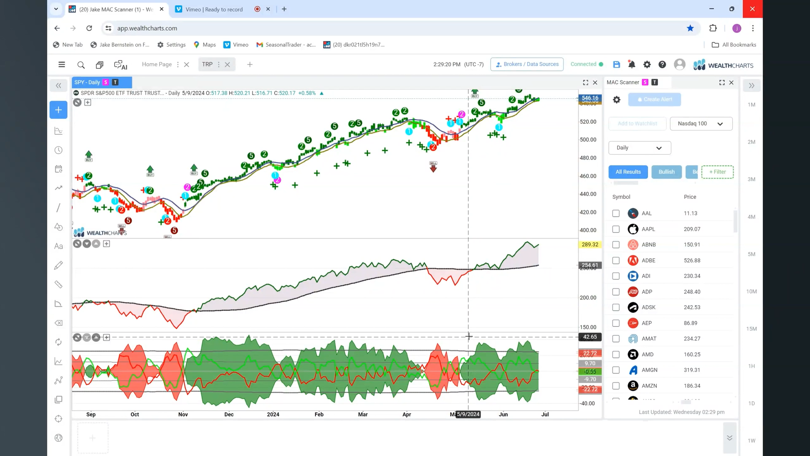Open Chrome extensions puzzle icon
Viewport: 810px width, 456px height.
click(x=713, y=28)
